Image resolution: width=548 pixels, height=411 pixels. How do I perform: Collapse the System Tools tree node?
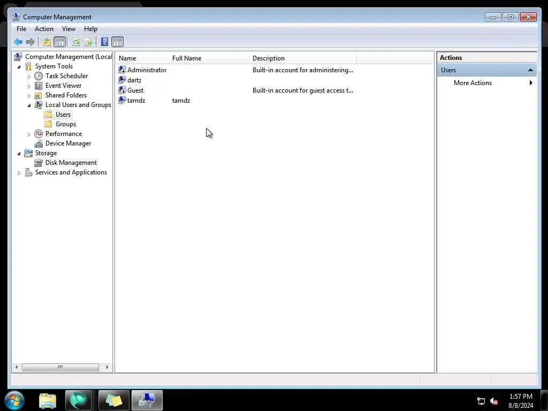click(19, 67)
